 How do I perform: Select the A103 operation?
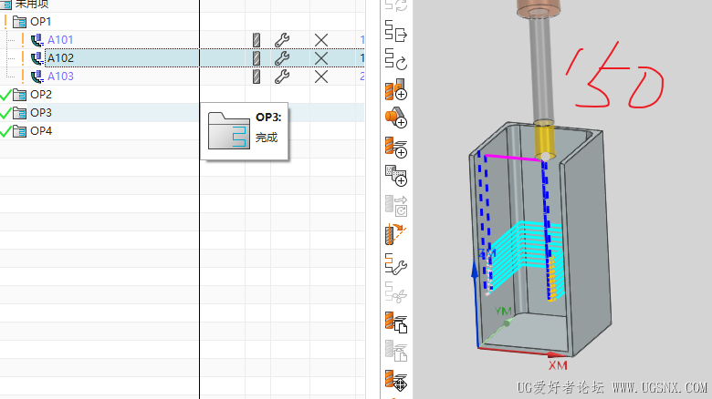point(60,77)
